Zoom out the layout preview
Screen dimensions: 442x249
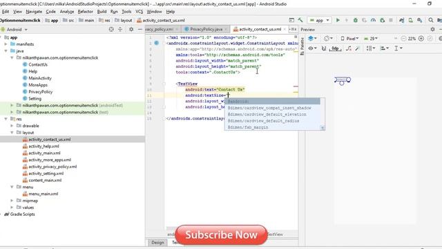click(403, 39)
